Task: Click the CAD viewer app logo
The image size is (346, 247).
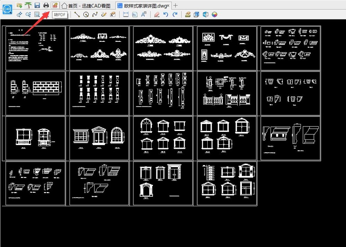Action: (x=7, y=9)
